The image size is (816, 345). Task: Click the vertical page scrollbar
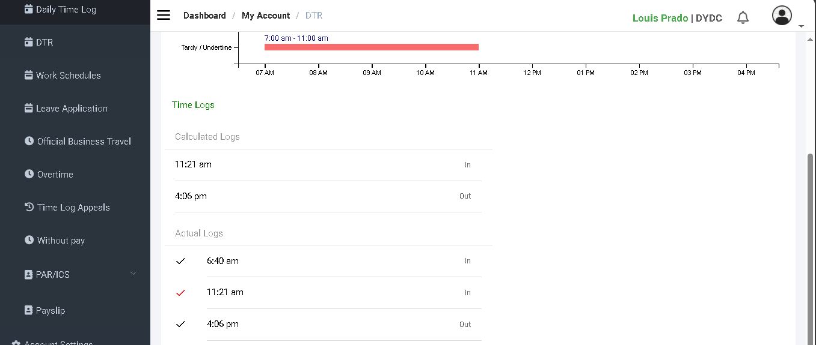coord(811,240)
